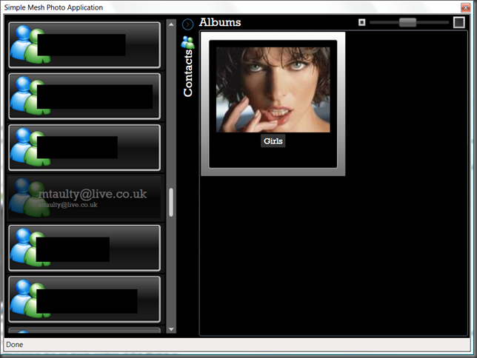Select the mtaulty@live.co.uk contact

[x=84, y=197]
